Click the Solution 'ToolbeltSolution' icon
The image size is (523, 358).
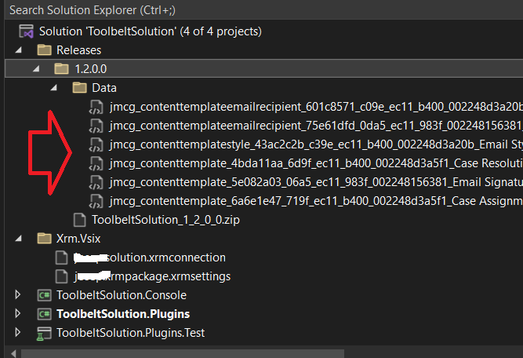[x=26, y=31]
